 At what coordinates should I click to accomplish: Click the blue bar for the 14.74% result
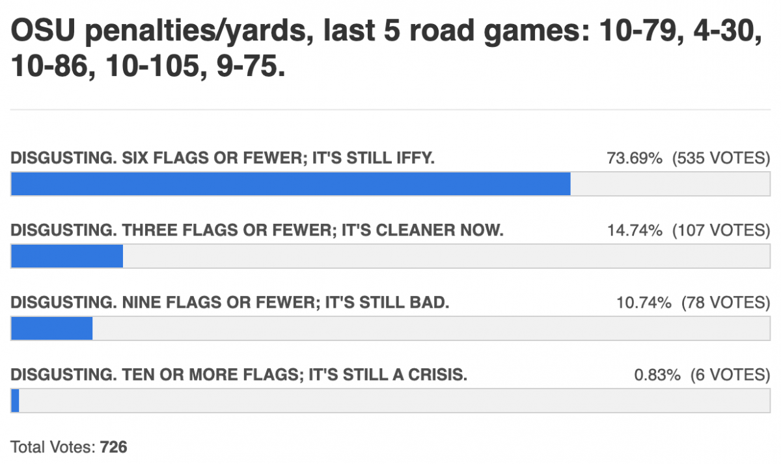pyautogui.click(x=67, y=256)
